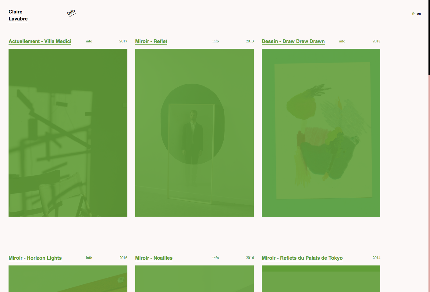This screenshot has height=292, width=430.
Task: Click the year 2016 beside Miroir - Noailles
Action: (x=250, y=258)
